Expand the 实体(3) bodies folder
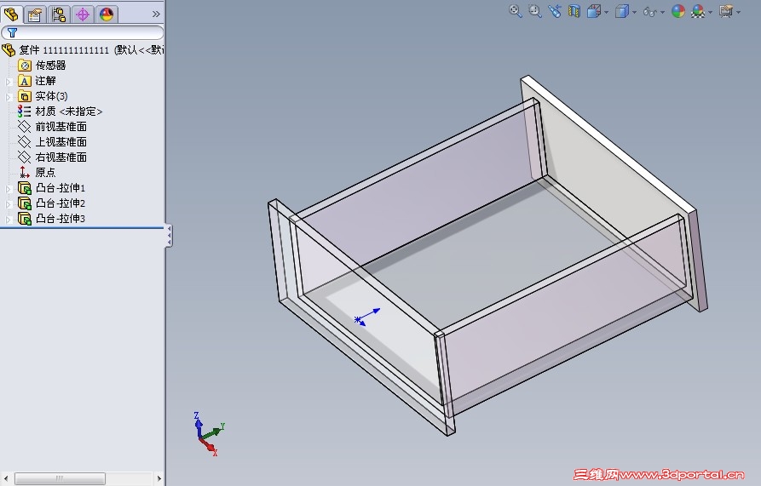 pyautogui.click(x=9, y=97)
